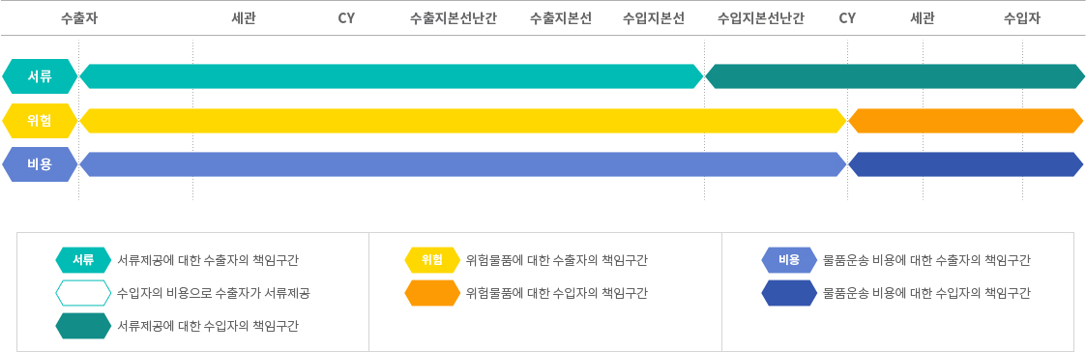Image resolution: width=1086 pixels, height=352 pixels.
Task: Click the dark teal legend hexagon
Action: [83, 326]
